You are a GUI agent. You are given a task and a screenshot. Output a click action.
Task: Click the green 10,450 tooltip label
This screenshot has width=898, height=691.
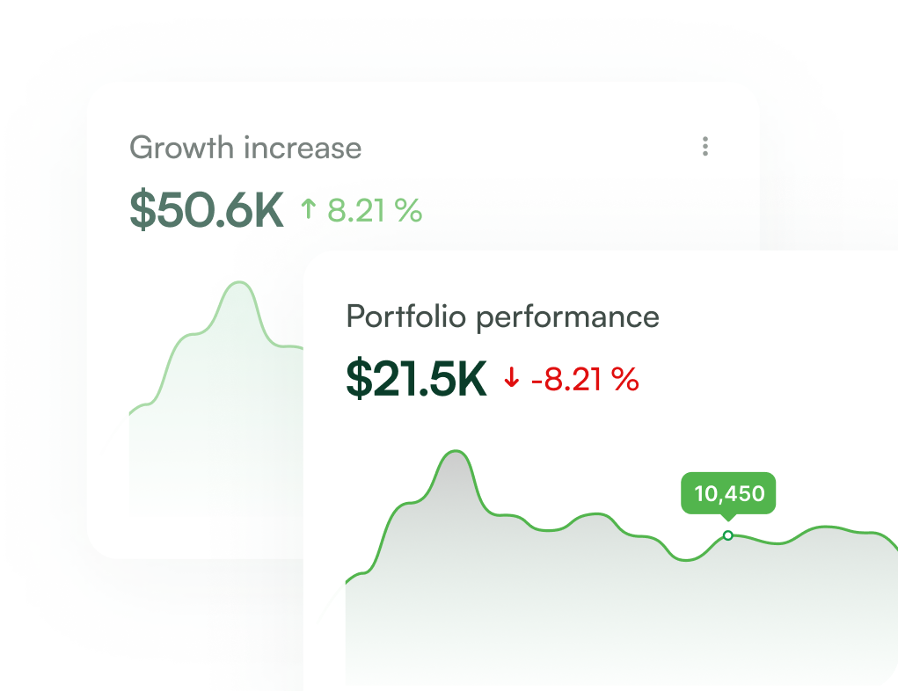point(729,494)
